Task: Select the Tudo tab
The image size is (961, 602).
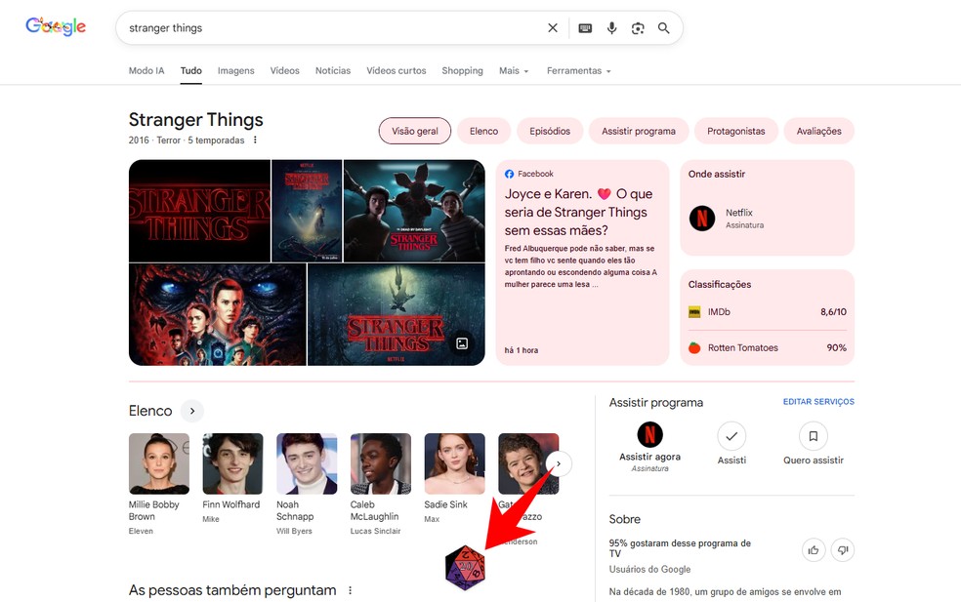Action: click(190, 70)
